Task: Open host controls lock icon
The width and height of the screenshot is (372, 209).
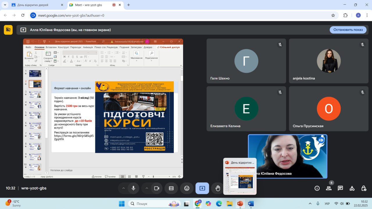Action: [x=364, y=188]
